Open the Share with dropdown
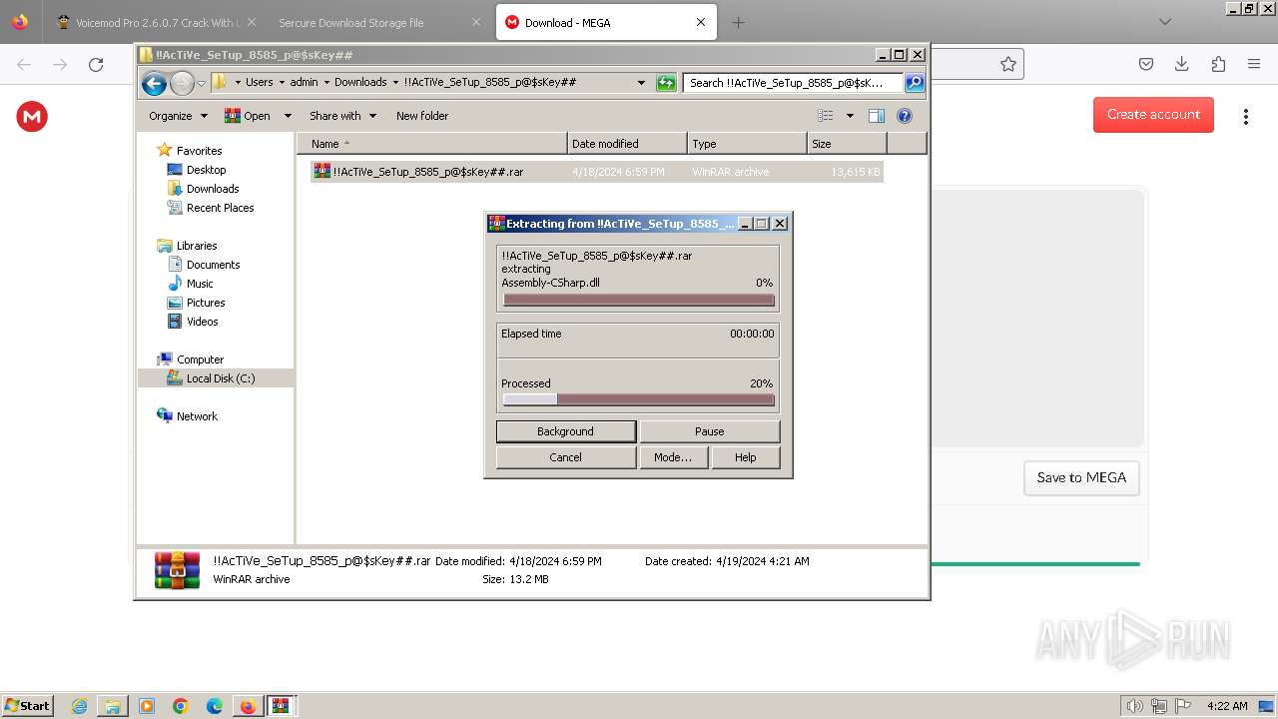The width and height of the screenshot is (1278, 719). pos(342,116)
